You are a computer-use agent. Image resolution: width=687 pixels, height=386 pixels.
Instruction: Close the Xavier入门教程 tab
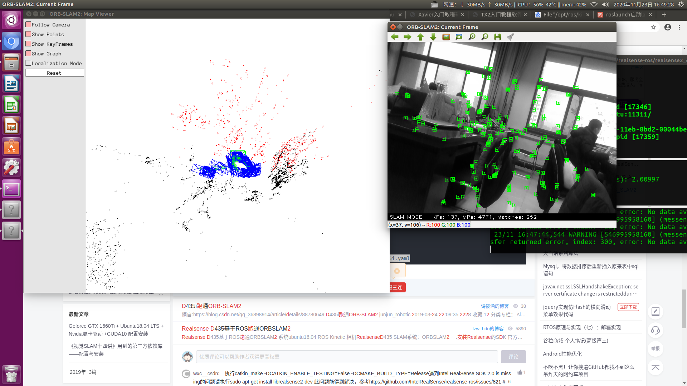tap(463, 15)
